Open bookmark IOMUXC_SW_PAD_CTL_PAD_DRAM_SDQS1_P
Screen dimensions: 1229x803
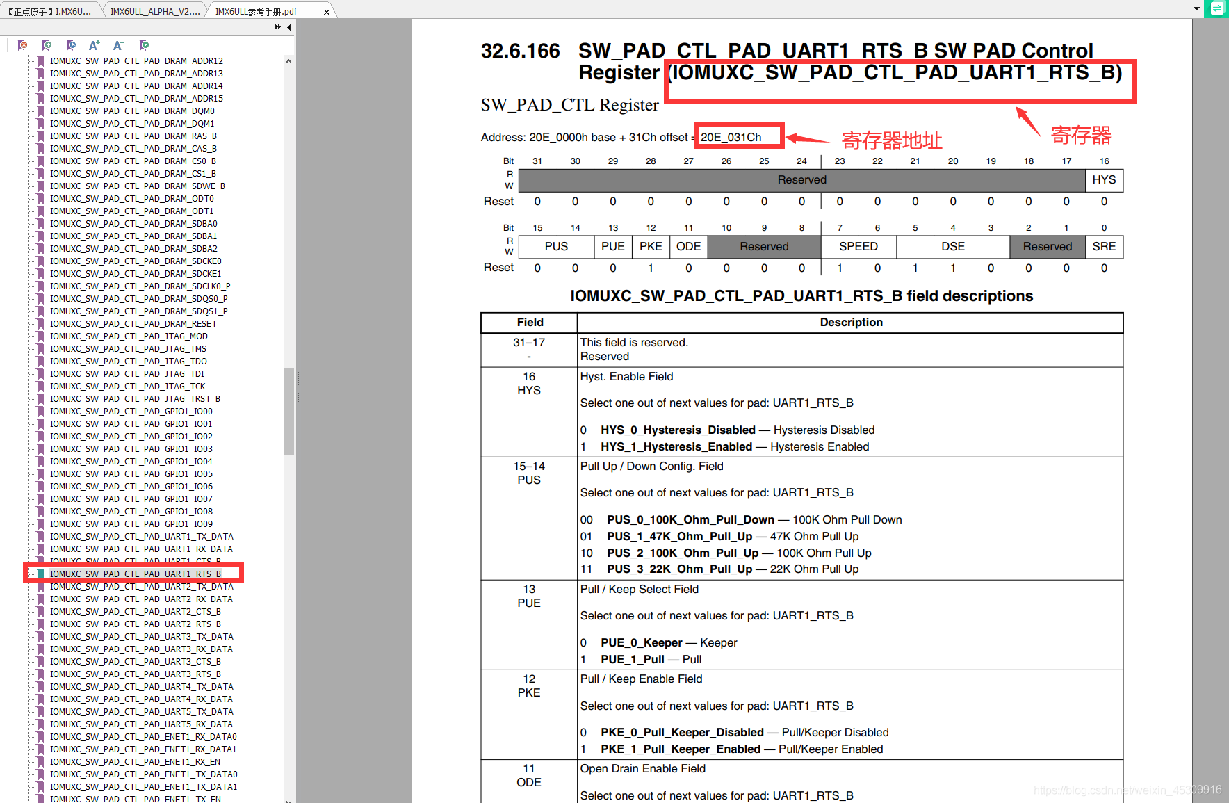coord(139,311)
